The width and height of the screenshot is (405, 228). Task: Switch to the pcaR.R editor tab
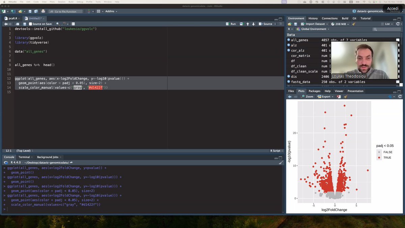click(x=11, y=18)
